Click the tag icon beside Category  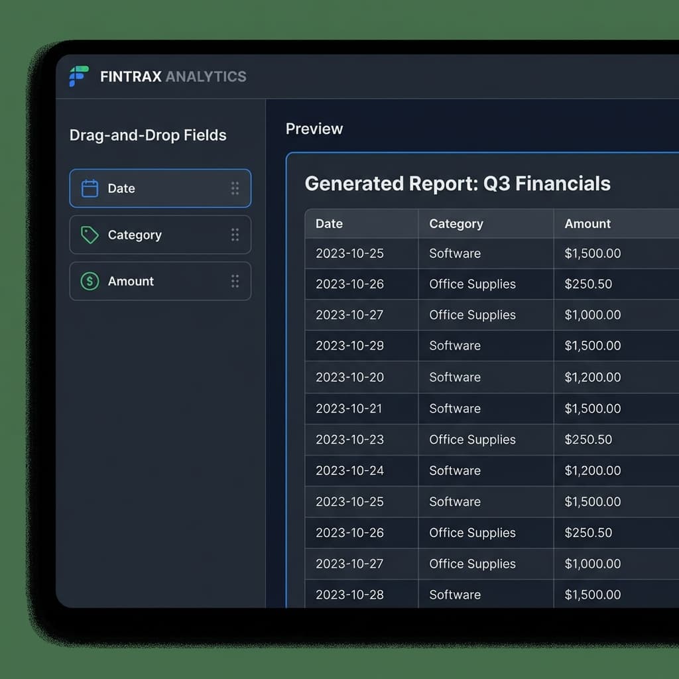pyautogui.click(x=89, y=235)
